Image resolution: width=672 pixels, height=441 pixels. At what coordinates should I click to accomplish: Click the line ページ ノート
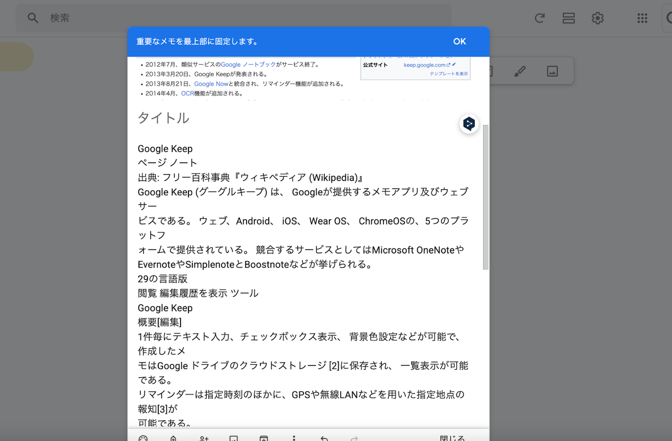(168, 163)
